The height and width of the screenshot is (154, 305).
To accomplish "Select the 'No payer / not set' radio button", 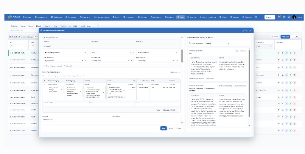I will 44,38.
